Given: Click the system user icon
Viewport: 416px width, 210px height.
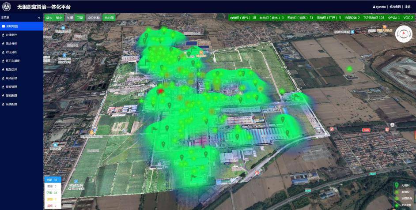Looking at the screenshot, I should [374, 7].
